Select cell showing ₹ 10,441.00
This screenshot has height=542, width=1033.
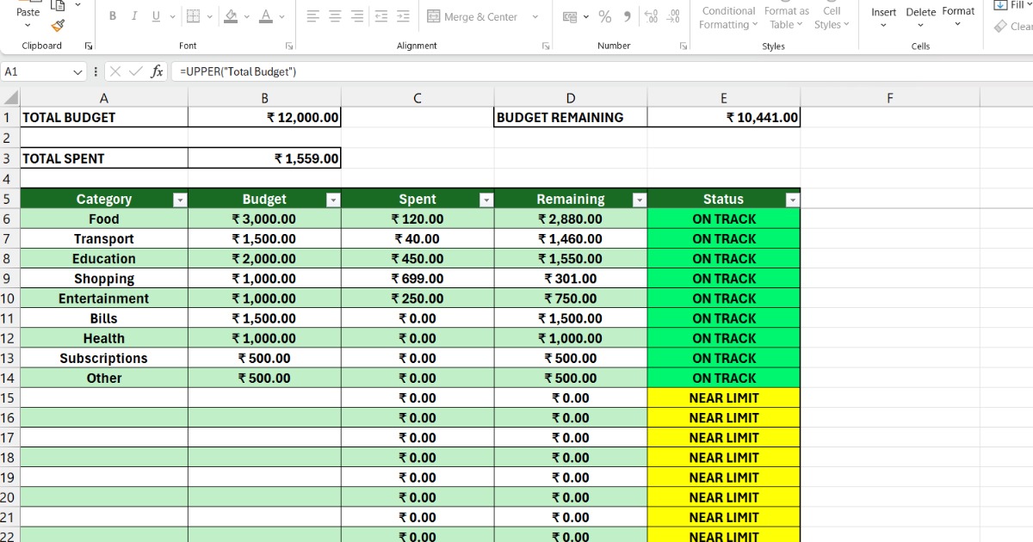tap(724, 118)
